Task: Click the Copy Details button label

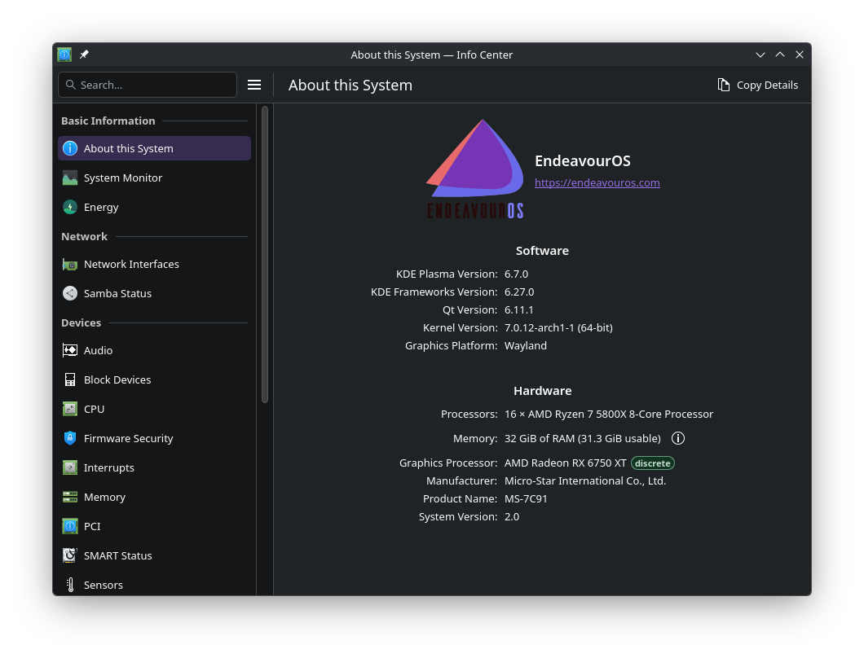Action: [767, 86]
